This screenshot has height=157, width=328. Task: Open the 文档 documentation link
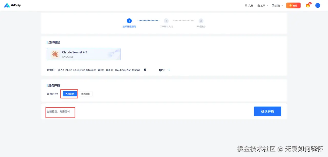tap(249, 5)
